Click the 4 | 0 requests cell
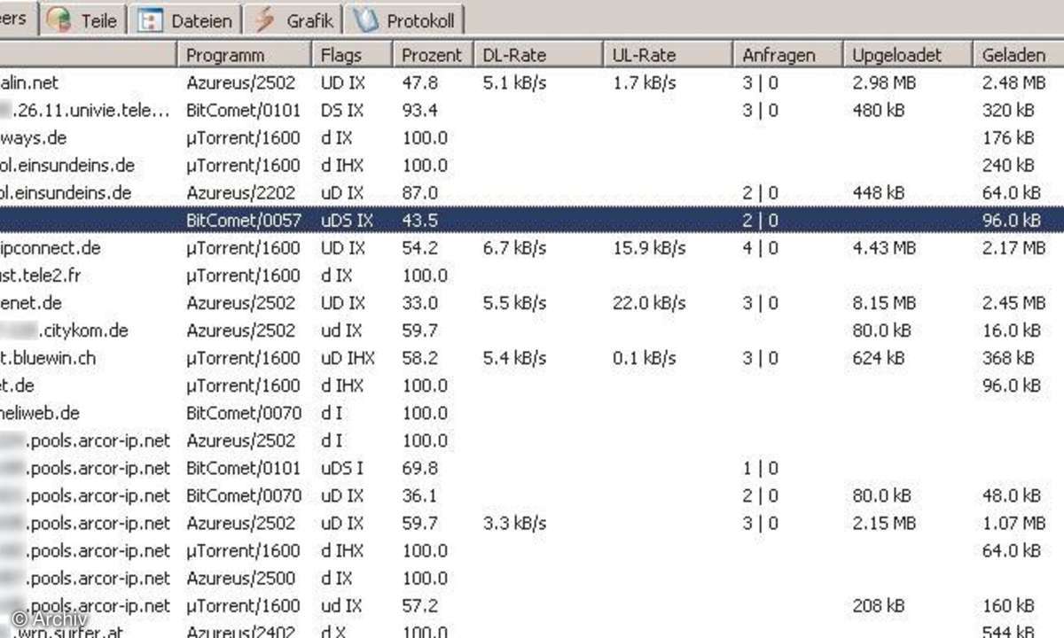Image resolution: width=1064 pixels, height=638 pixels. point(760,248)
